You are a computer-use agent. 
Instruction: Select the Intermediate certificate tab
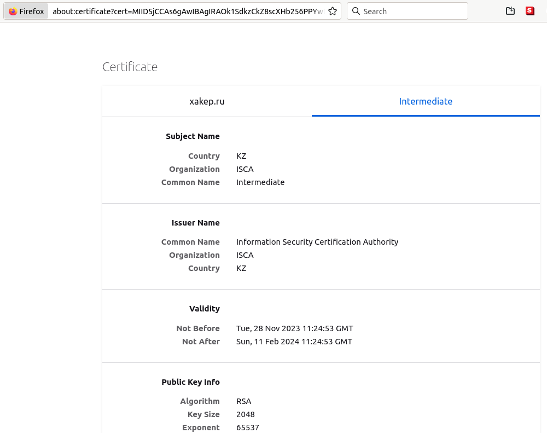coord(426,101)
